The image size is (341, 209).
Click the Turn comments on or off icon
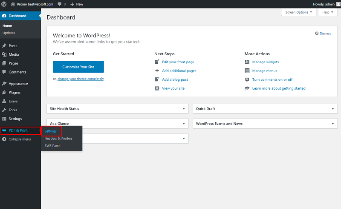247,79
